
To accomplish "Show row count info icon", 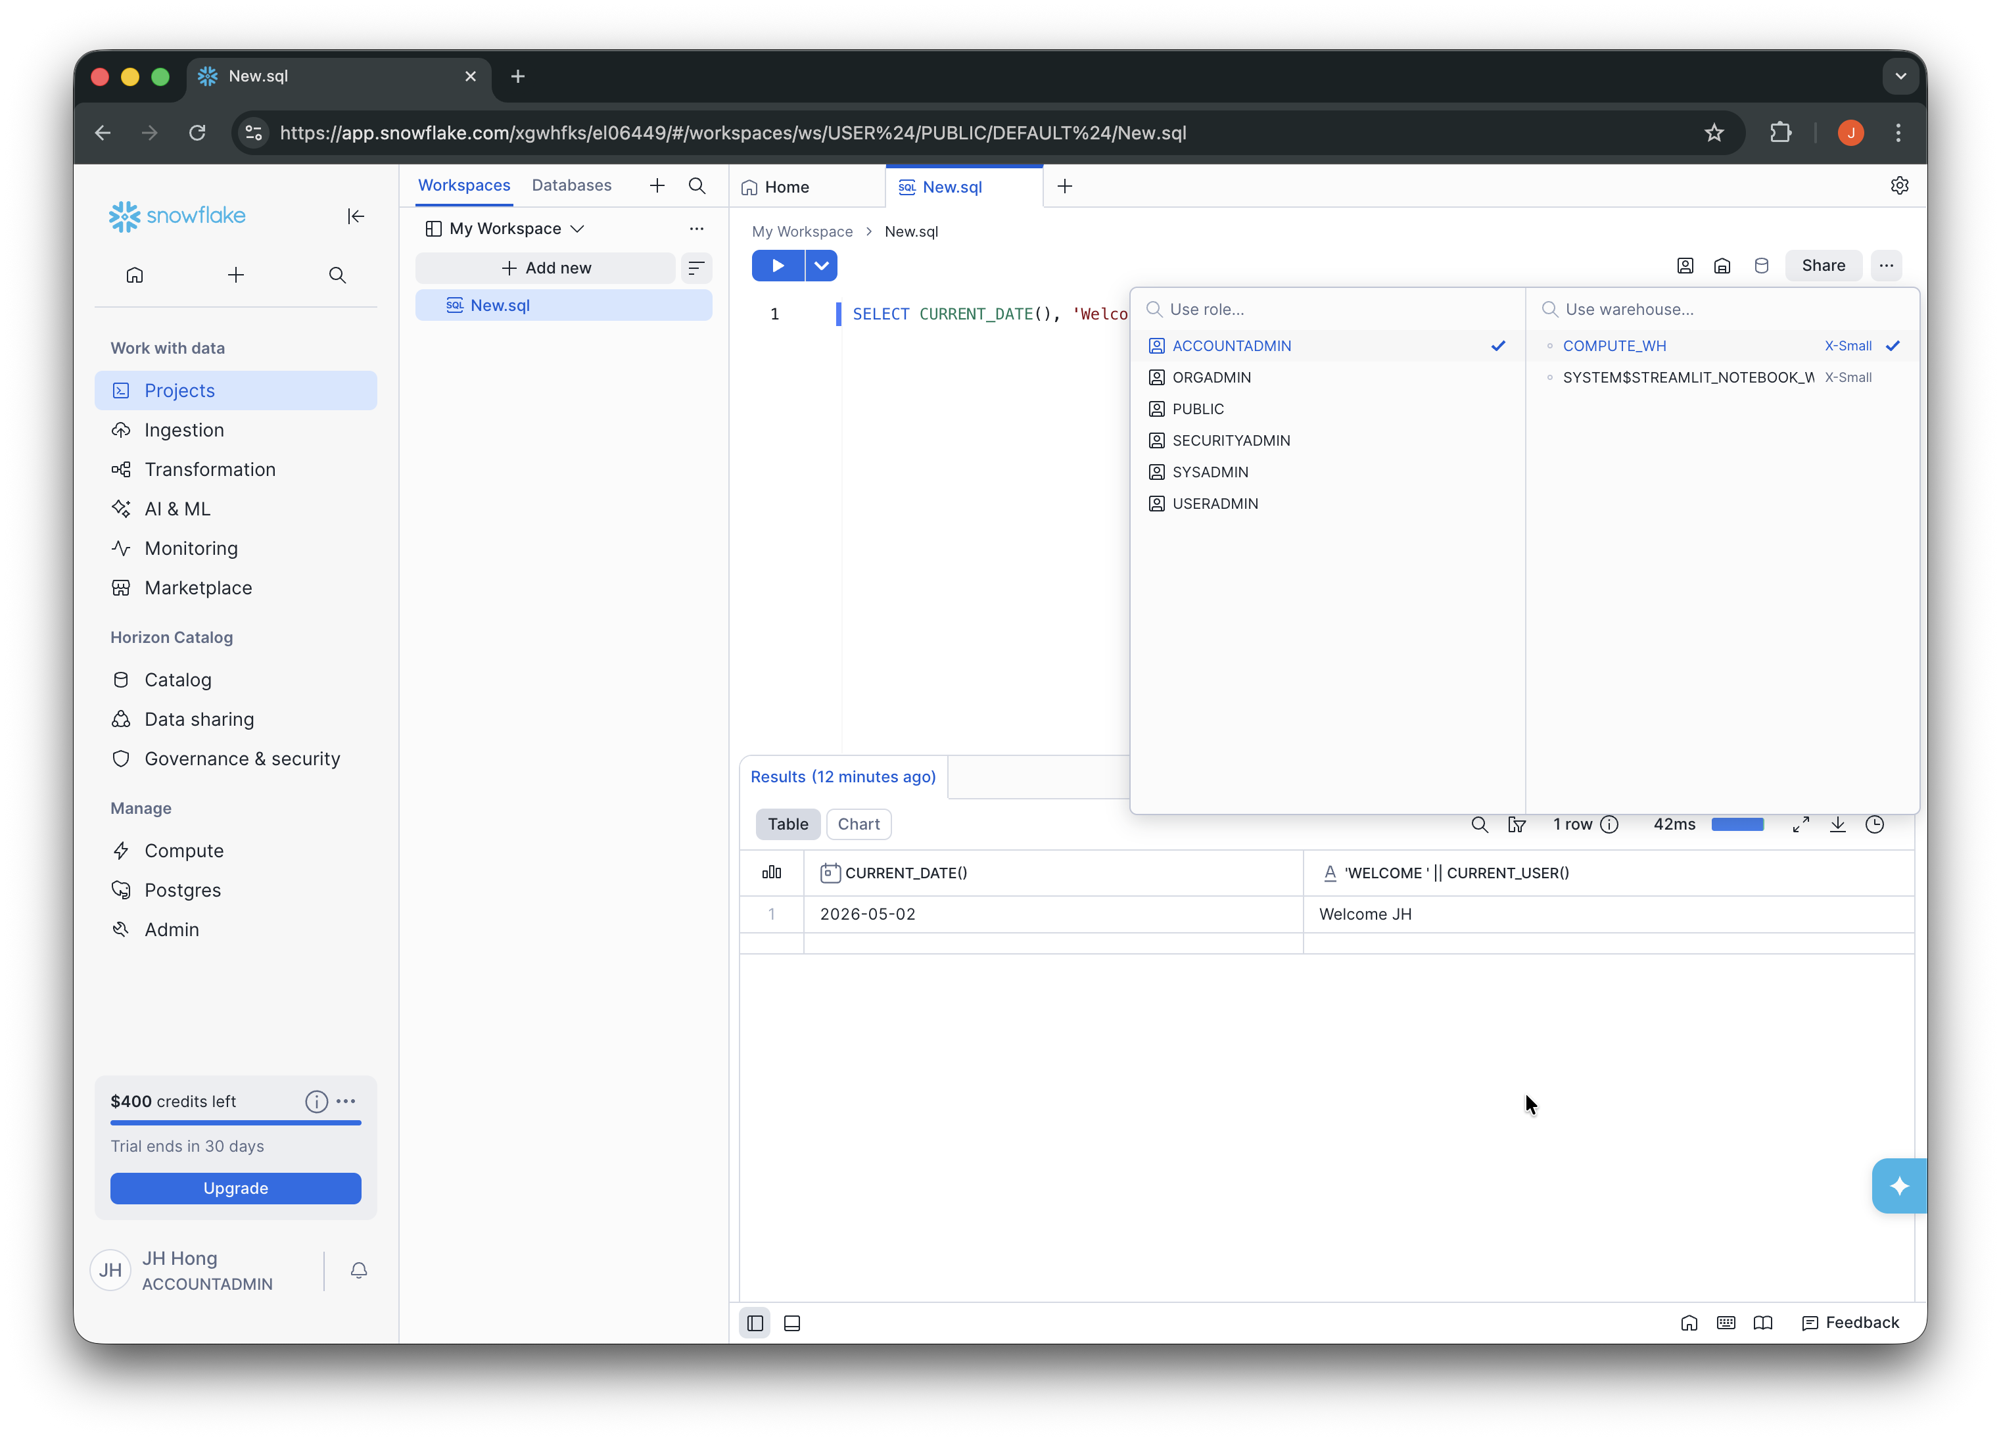I will click(1609, 824).
